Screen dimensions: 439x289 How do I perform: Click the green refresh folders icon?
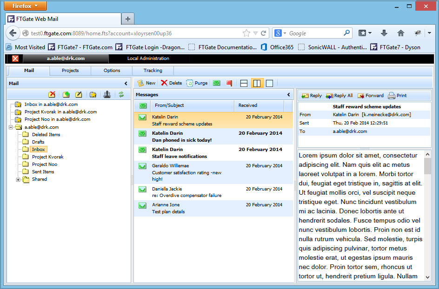pos(121,95)
